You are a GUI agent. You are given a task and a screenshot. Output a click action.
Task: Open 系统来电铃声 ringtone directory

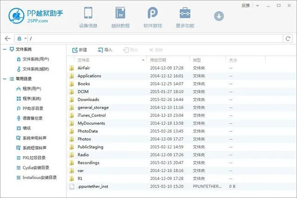click(x=32, y=138)
